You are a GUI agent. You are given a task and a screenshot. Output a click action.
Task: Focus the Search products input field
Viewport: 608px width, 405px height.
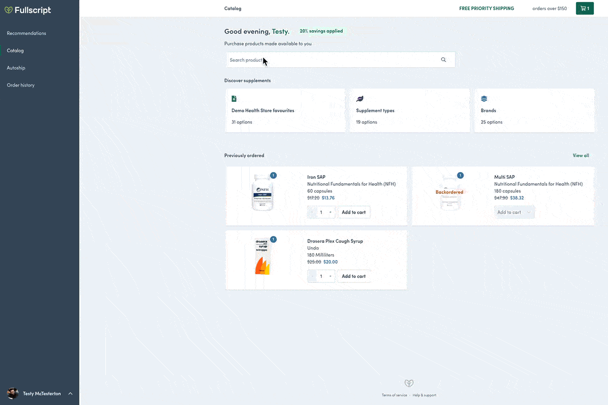340,60
